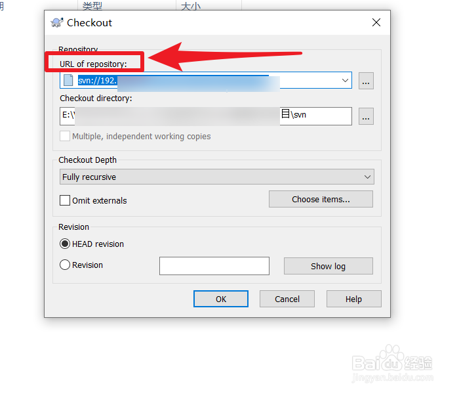The image size is (459, 394).
Task: Close the Checkout dialog with X
Action: coord(376,22)
